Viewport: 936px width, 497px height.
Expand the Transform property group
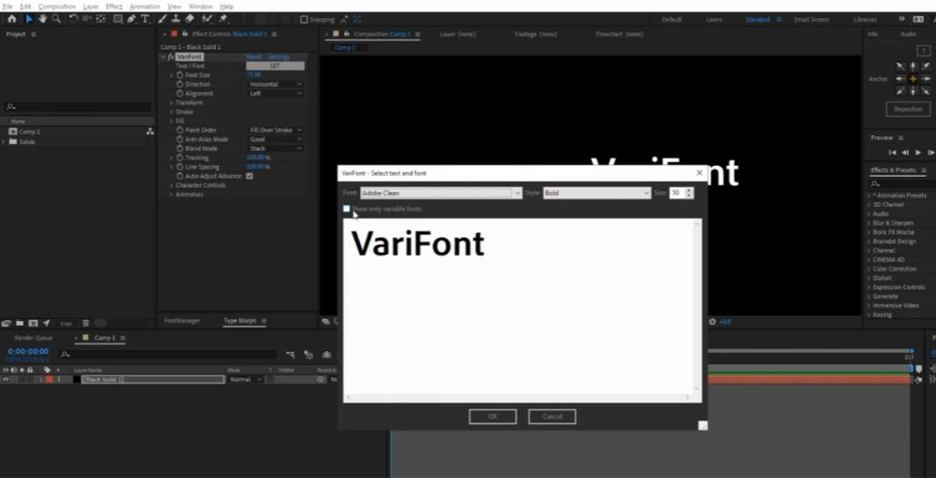172,103
